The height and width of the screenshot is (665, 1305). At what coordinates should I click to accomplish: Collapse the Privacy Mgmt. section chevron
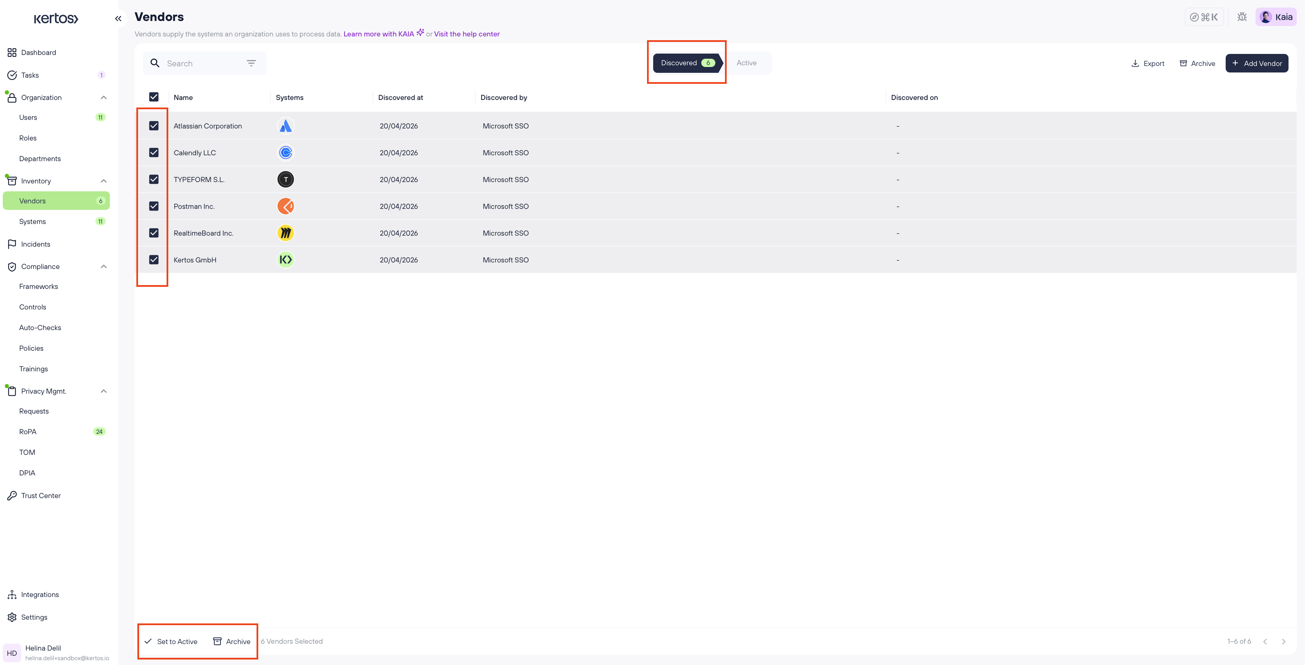click(104, 391)
